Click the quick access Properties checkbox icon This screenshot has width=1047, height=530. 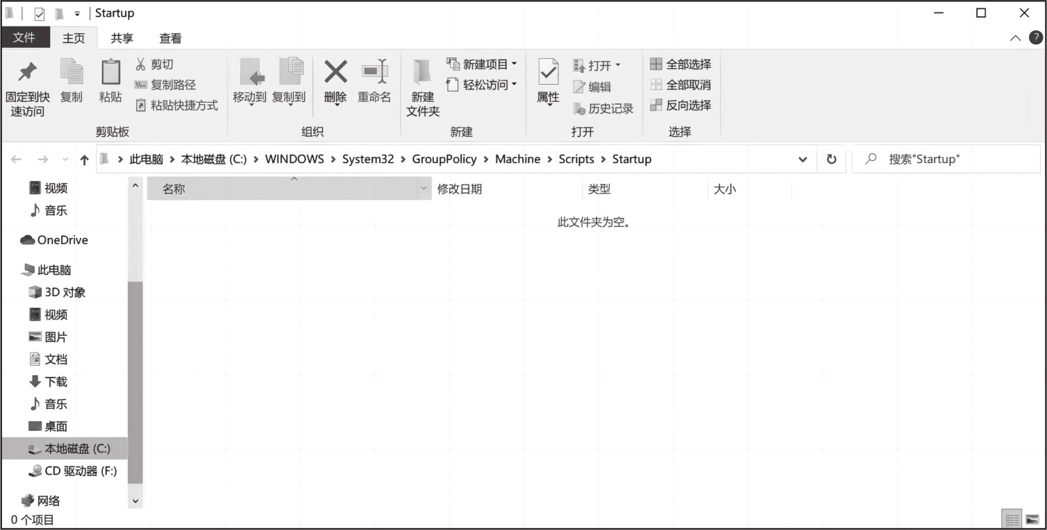coord(40,13)
